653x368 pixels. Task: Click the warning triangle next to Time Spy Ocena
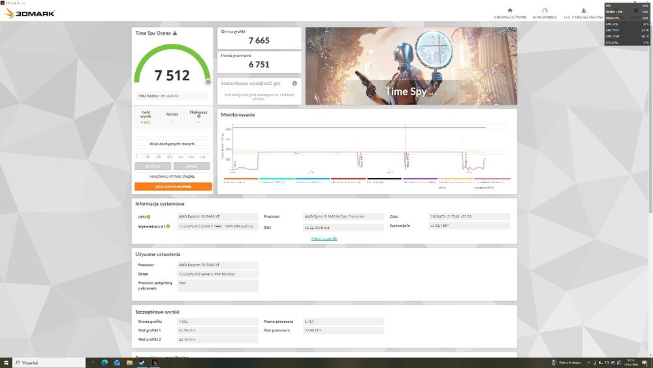[175, 33]
